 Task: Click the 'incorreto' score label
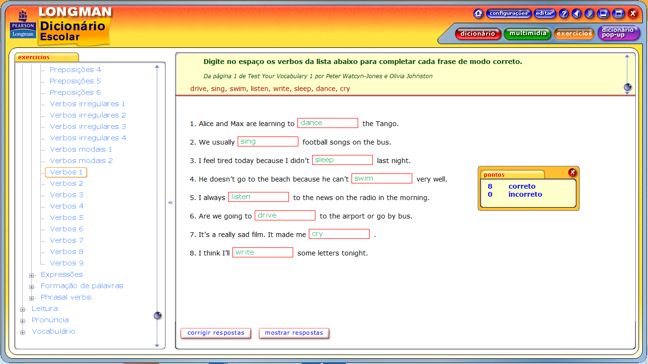point(525,194)
